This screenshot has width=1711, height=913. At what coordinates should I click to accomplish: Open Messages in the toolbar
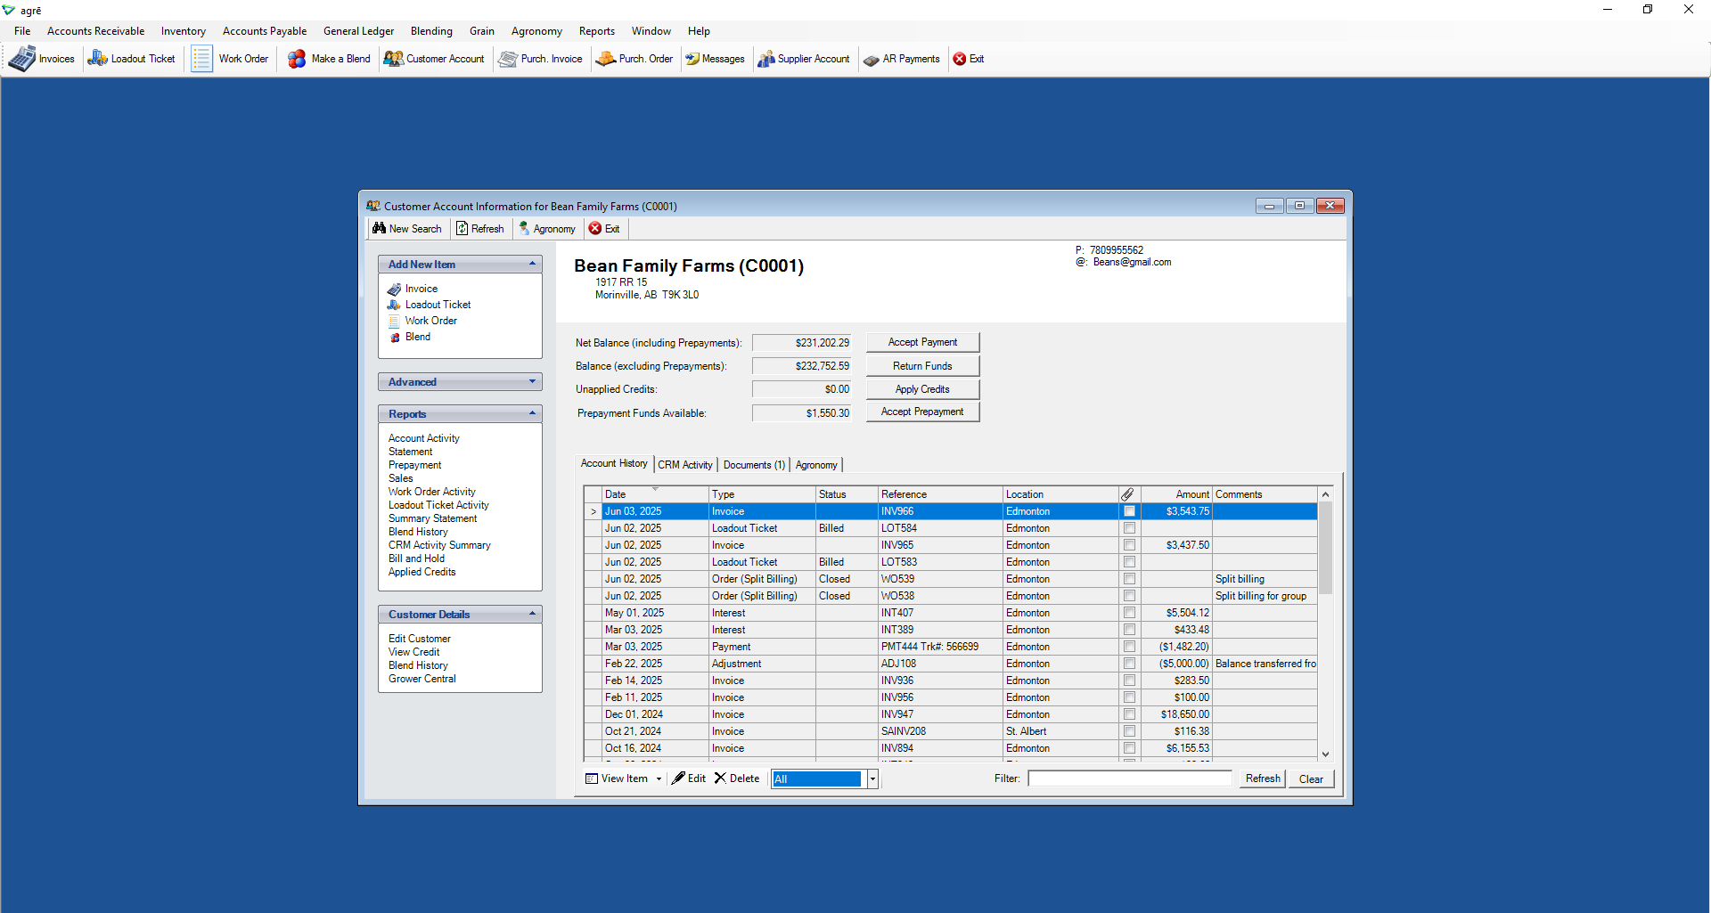tap(714, 59)
